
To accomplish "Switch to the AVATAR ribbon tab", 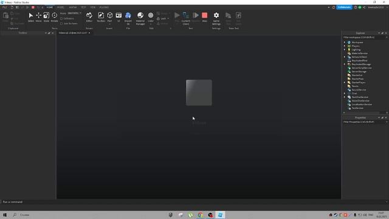I will point(73,7).
